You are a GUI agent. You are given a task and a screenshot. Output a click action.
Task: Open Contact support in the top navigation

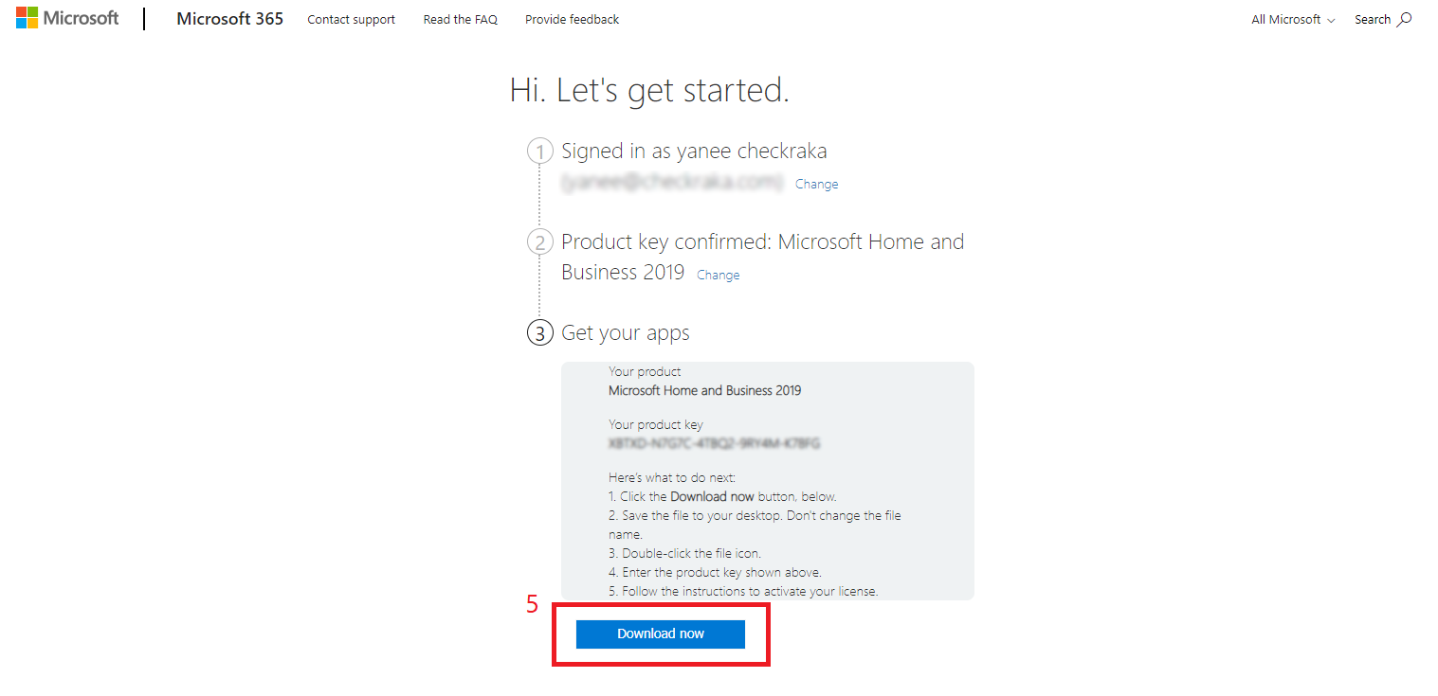(351, 19)
